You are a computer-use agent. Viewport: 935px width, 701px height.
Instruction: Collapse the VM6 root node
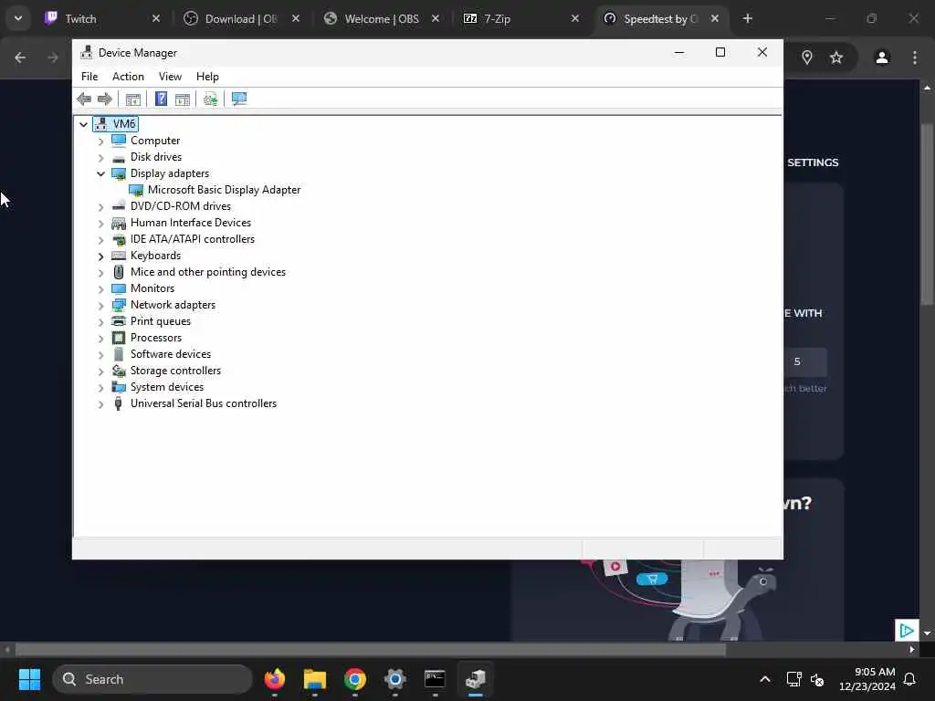pyautogui.click(x=83, y=124)
